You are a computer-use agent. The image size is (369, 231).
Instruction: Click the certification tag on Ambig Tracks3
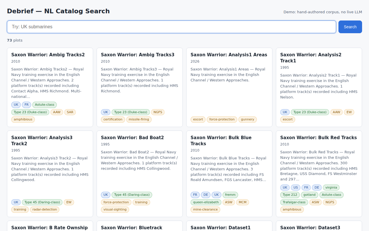tap(113, 120)
